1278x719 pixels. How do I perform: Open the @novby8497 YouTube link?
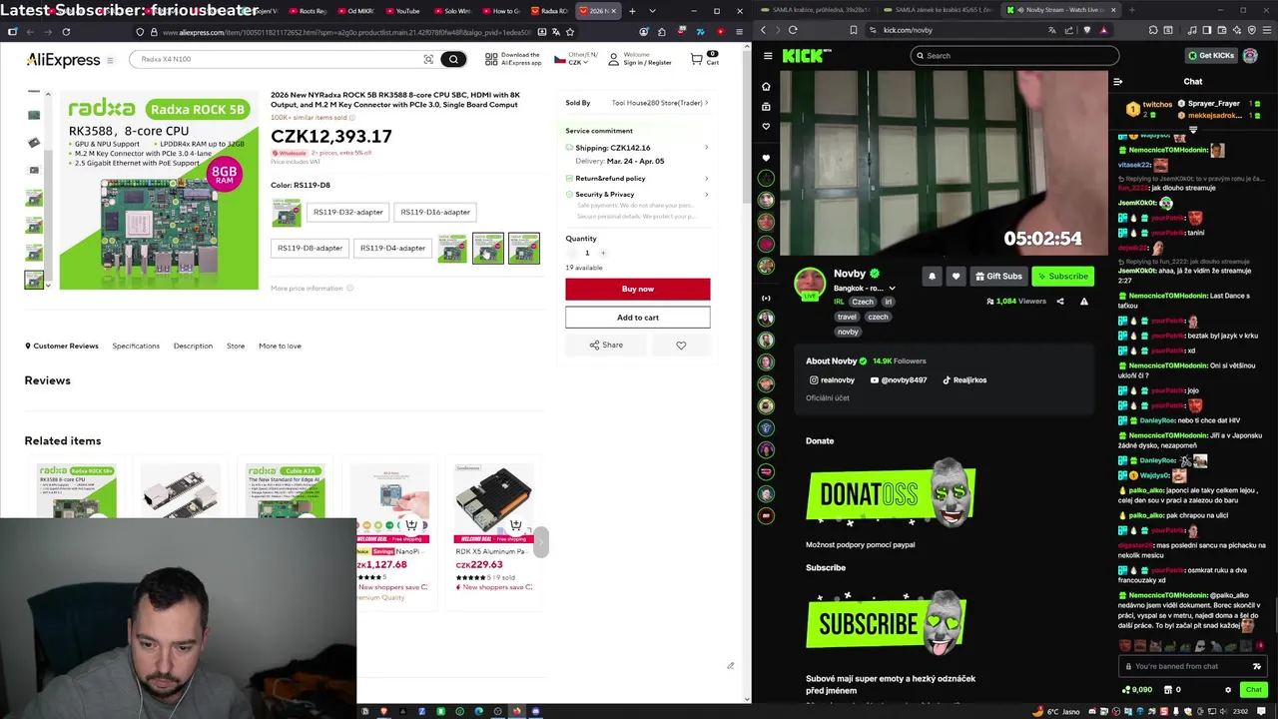899,379
